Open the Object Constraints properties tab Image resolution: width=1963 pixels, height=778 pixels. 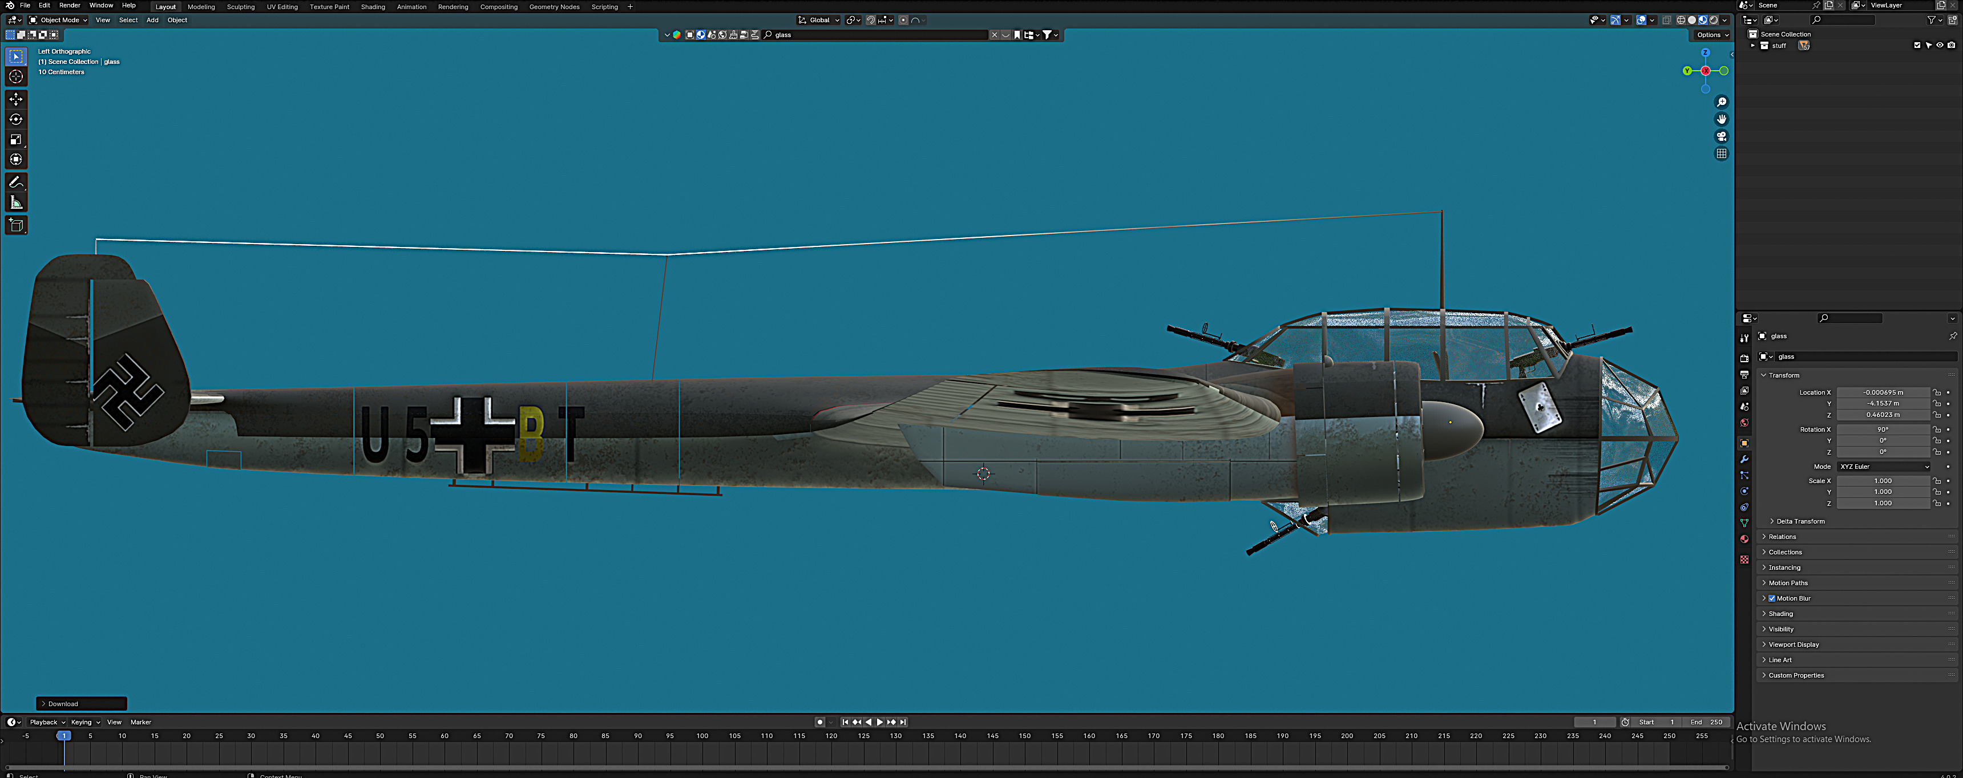(x=1744, y=506)
